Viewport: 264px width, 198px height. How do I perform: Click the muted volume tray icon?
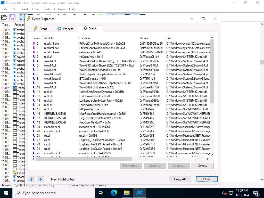pyautogui.click(x=224, y=193)
